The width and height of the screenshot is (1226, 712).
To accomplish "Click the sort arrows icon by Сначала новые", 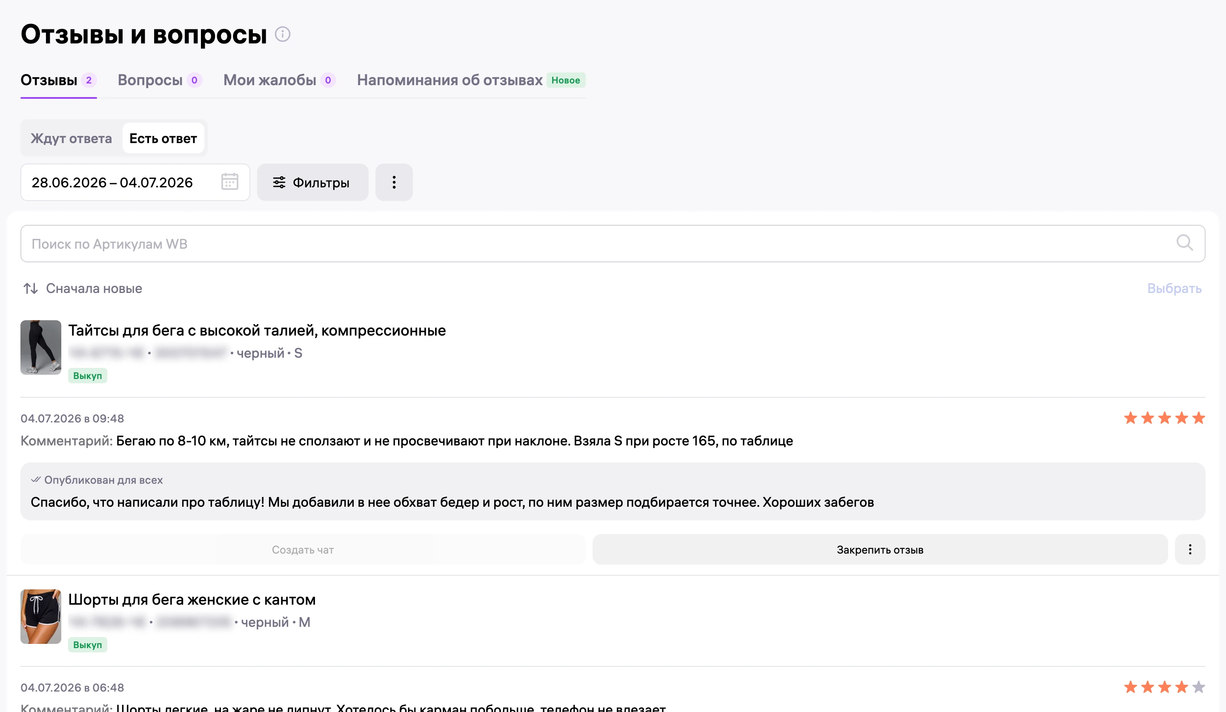I will point(31,289).
